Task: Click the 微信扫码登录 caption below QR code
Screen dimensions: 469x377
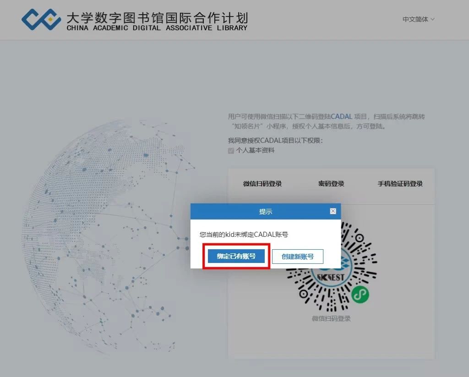Action: (331, 319)
